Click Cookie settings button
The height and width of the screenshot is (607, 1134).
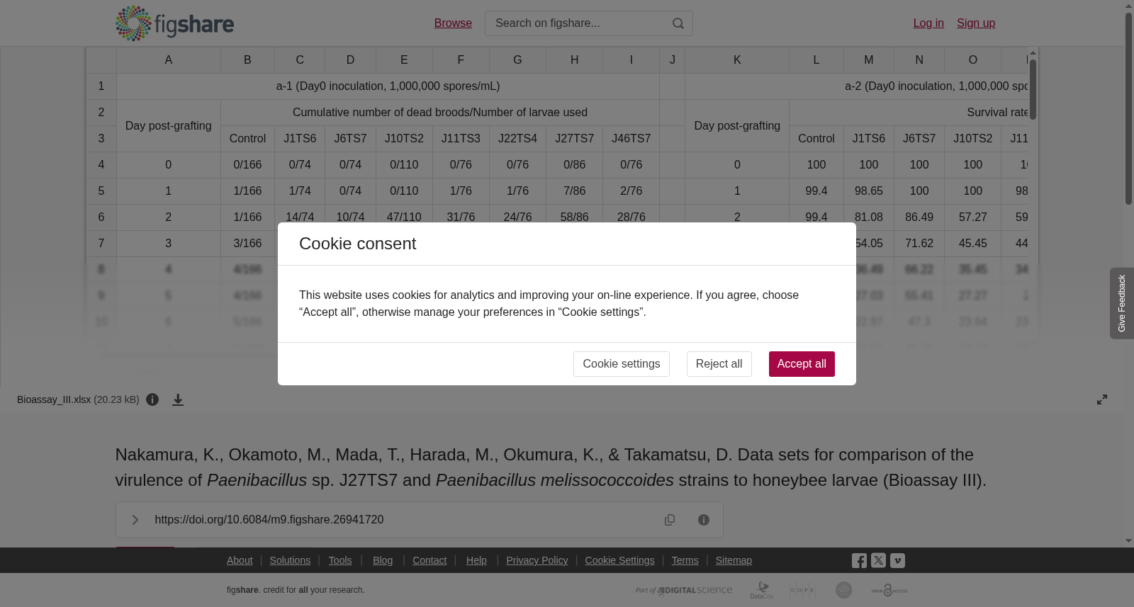coord(622,364)
